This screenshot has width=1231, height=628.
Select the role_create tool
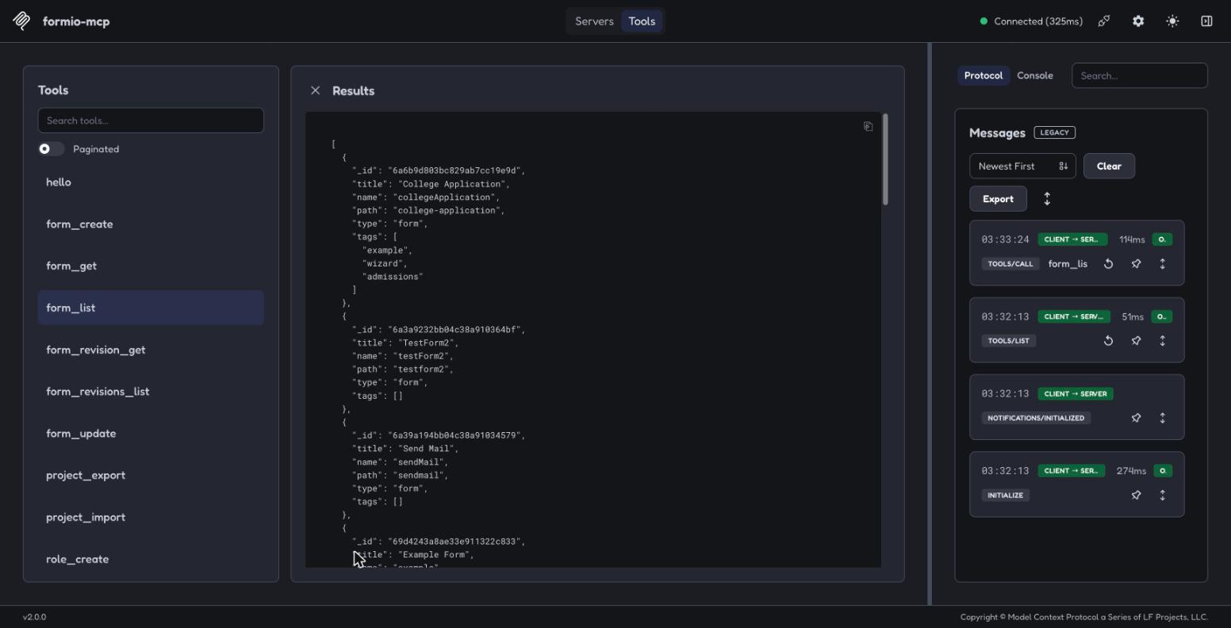coord(151,559)
